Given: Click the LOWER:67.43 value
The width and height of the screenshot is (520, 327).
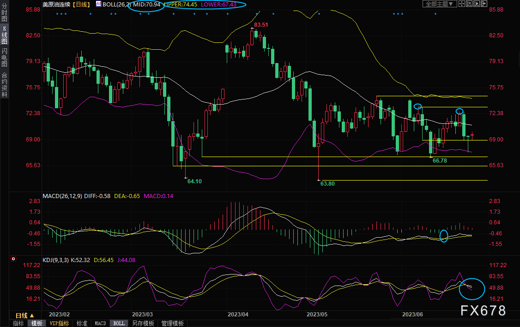Looking at the screenshot, I should point(218,4).
